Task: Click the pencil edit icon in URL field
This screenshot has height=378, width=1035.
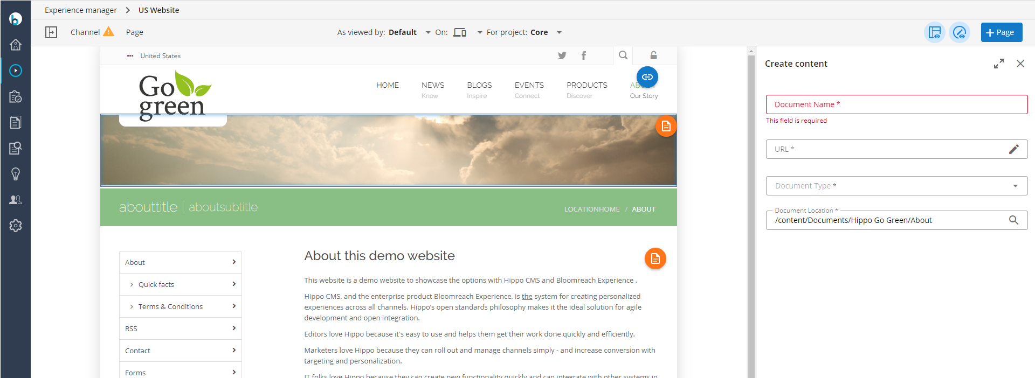Action: tap(1013, 149)
